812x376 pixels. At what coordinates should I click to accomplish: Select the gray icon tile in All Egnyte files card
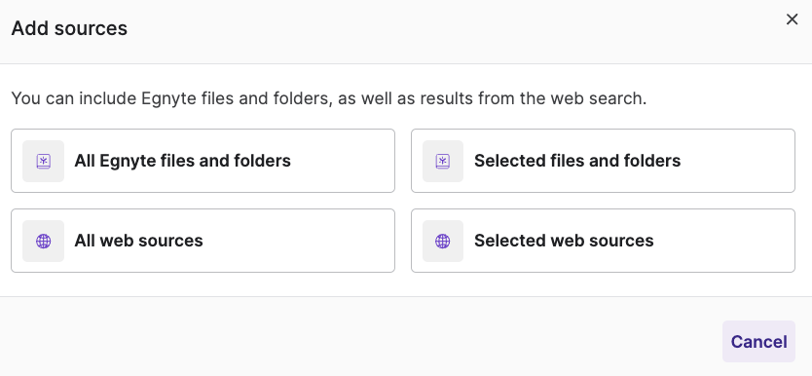point(44,161)
